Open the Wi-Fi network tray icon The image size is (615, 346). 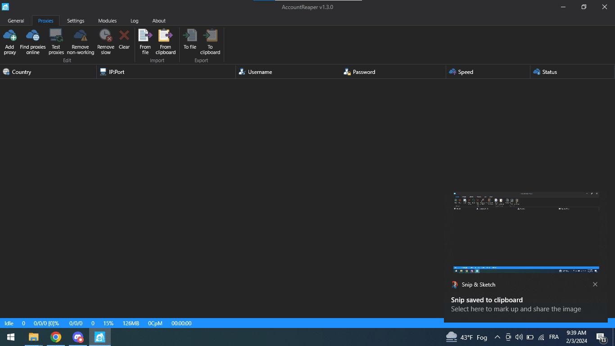(x=541, y=337)
